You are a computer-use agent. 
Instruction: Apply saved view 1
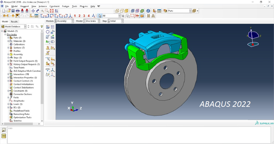(x=75, y=16)
